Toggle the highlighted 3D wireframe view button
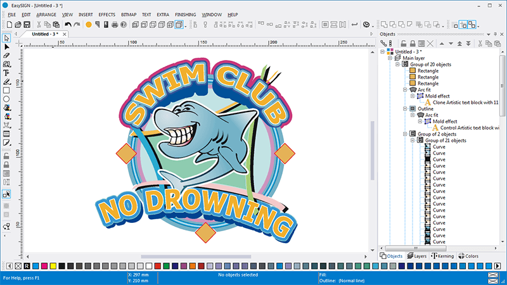 pos(180,25)
